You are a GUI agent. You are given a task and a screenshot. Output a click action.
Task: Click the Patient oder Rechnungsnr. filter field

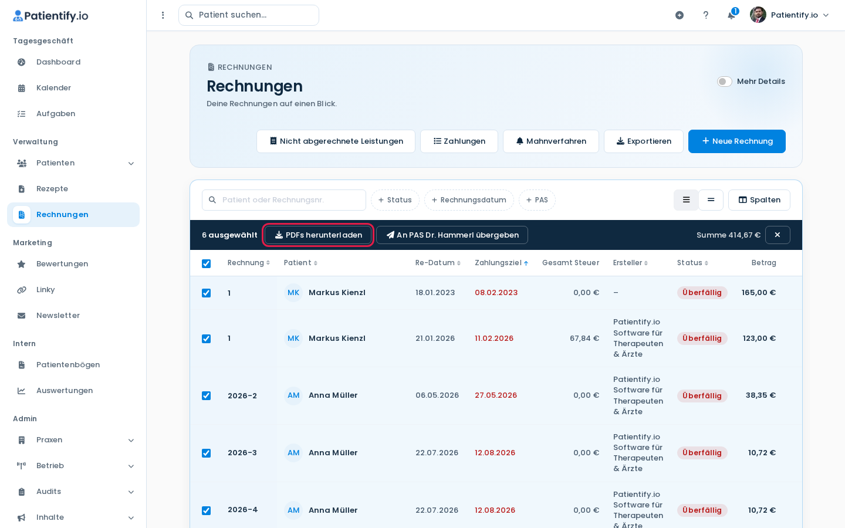tap(284, 200)
